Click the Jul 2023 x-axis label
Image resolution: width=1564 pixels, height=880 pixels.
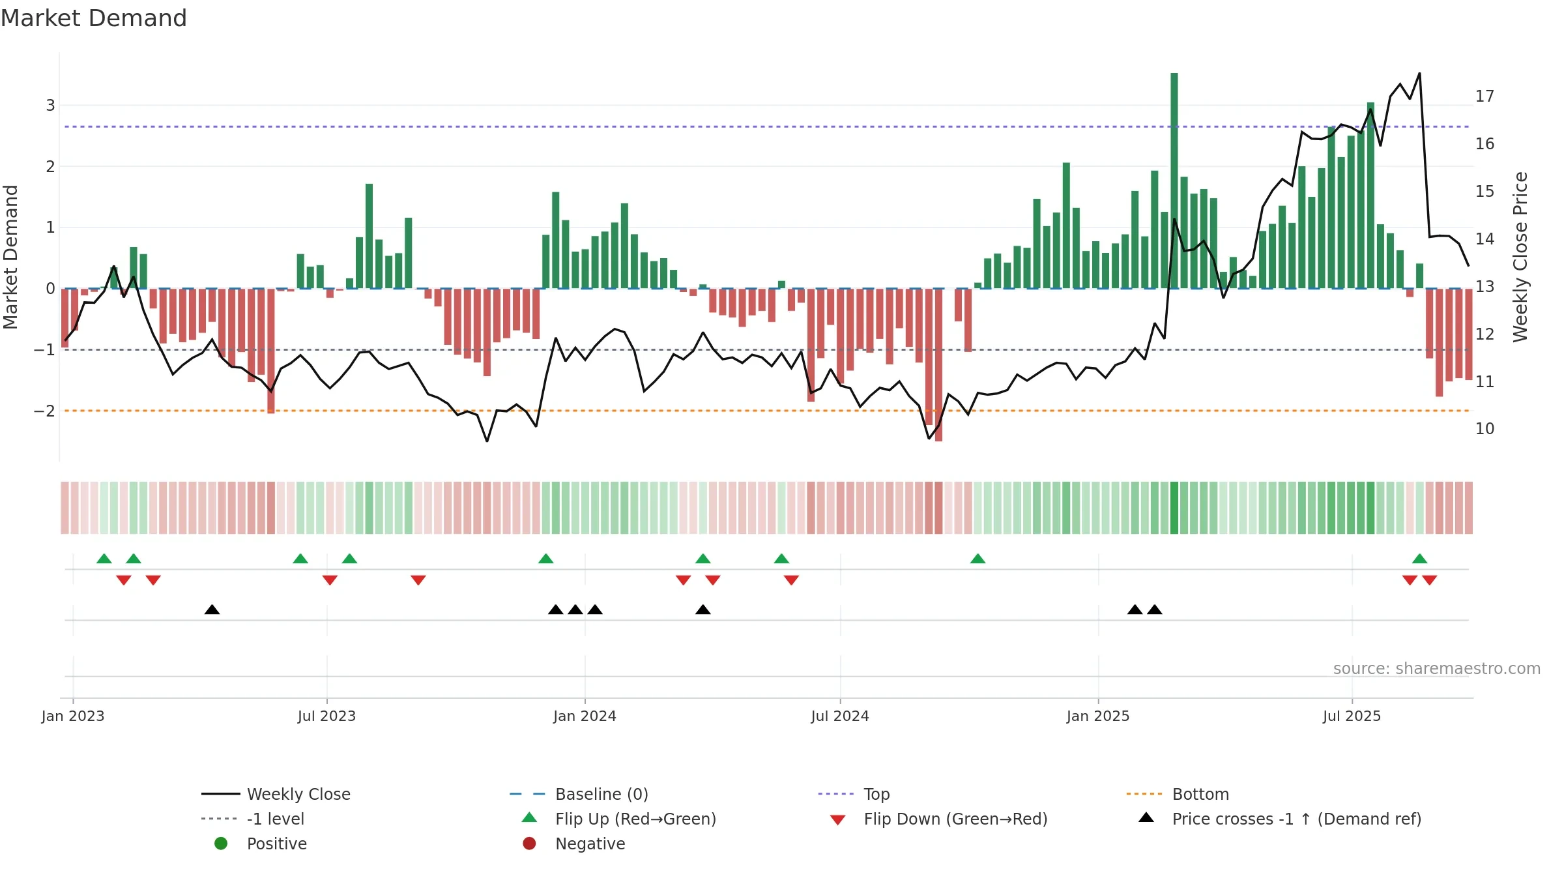click(326, 716)
